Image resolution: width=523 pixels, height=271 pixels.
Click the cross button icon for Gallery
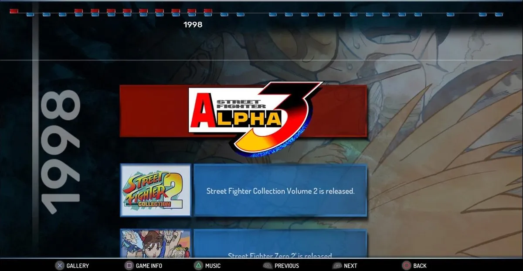pyautogui.click(x=59, y=265)
